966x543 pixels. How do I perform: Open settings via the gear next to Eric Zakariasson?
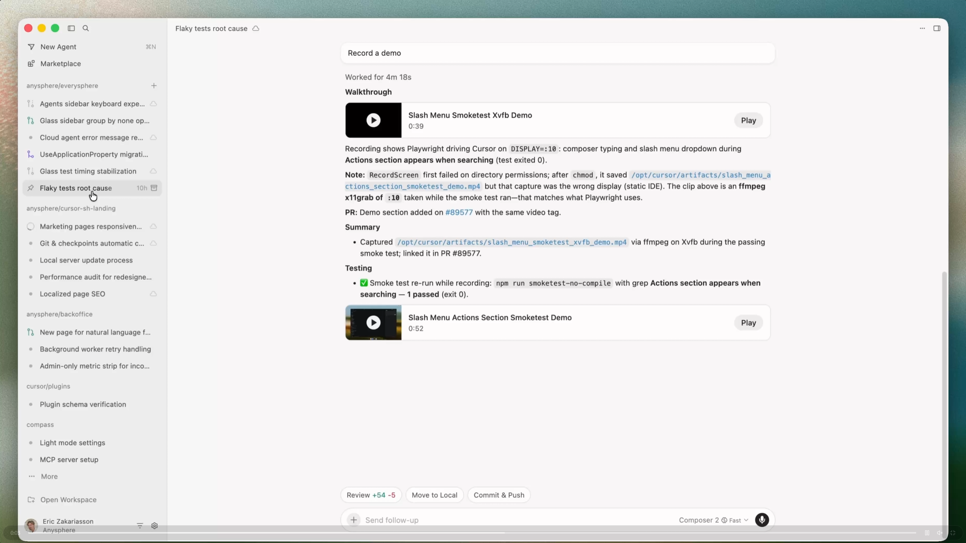tap(155, 525)
